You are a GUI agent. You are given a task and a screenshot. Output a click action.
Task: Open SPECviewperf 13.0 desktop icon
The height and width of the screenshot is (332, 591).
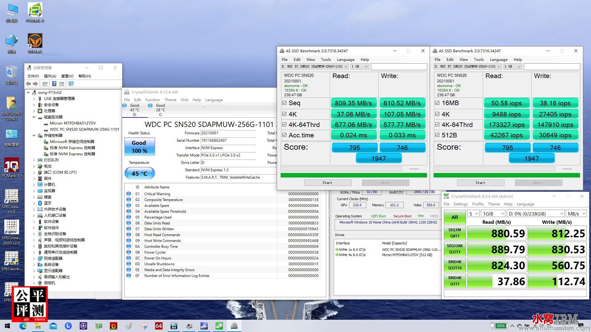coord(11,201)
